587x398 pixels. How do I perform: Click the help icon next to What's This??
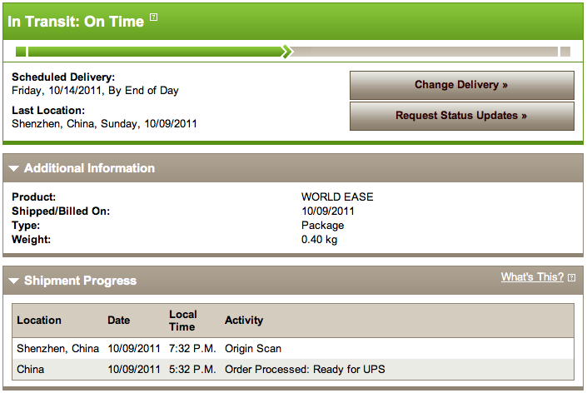pos(572,278)
